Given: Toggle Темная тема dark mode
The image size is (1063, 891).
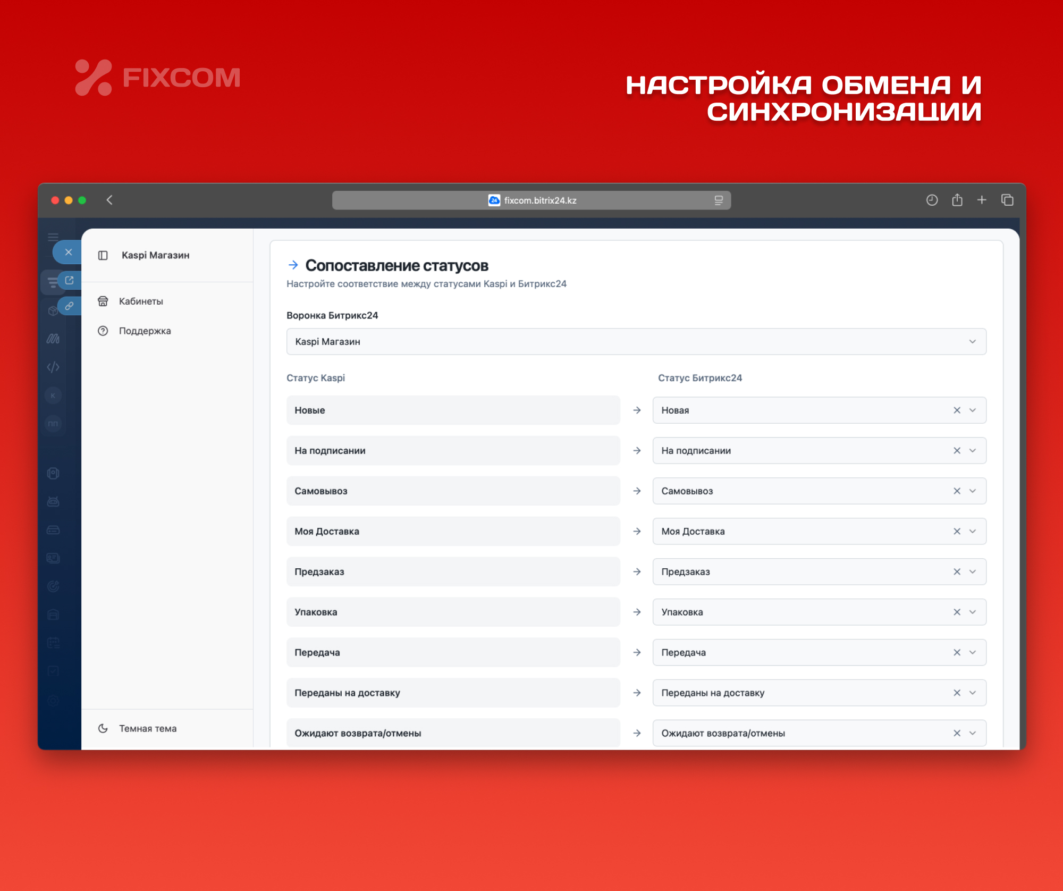Looking at the screenshot, I should click(147, 728).
